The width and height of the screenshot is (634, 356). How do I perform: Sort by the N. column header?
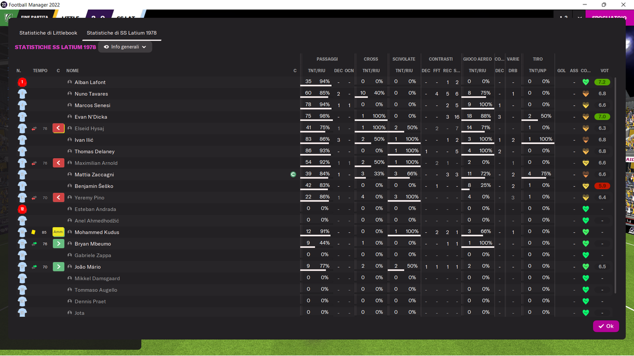(19, 71)
